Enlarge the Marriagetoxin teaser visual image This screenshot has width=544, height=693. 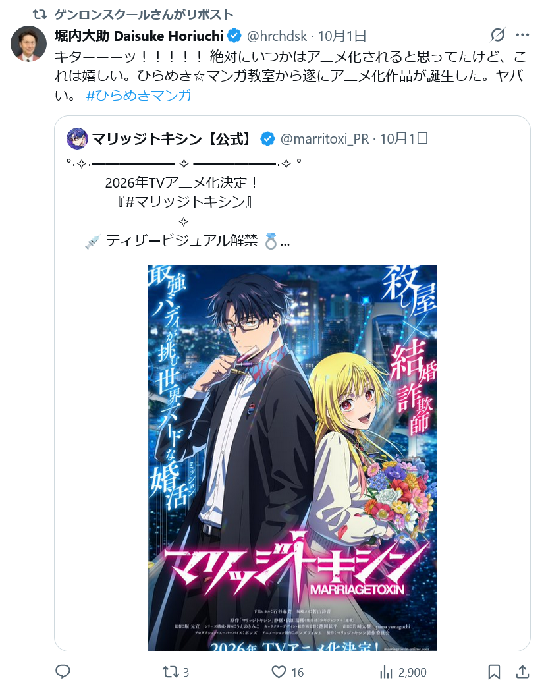(x=292, y=457)
